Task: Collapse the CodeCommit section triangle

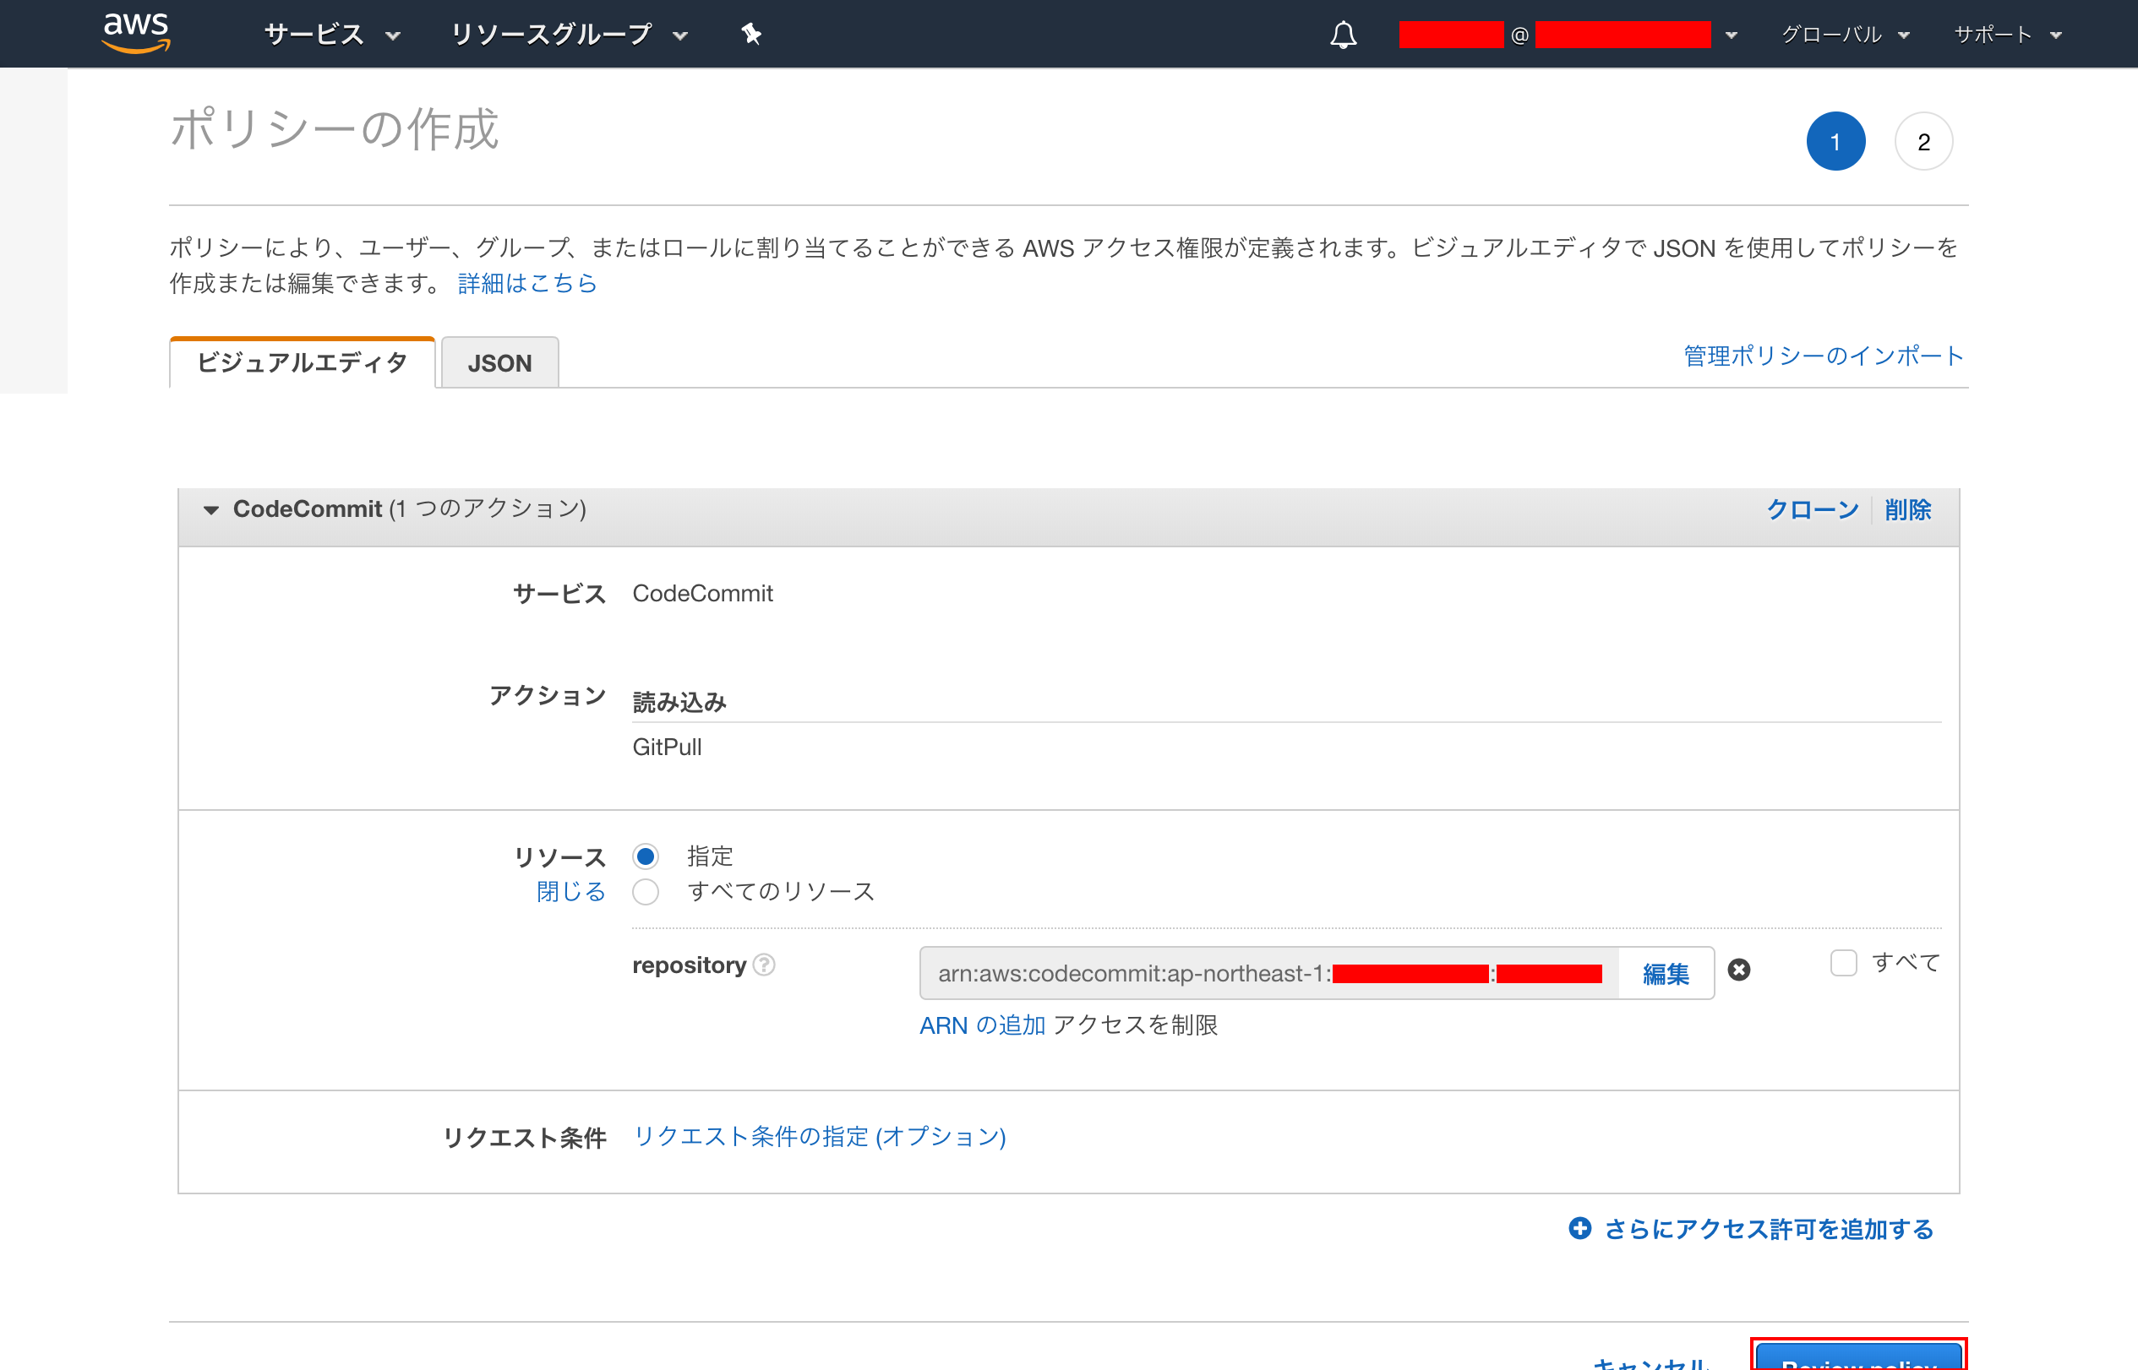Action: [x=211, y=510]
